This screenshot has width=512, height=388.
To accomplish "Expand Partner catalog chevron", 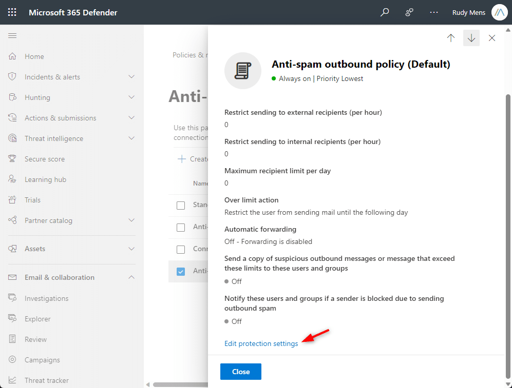I will click(131, 220).
